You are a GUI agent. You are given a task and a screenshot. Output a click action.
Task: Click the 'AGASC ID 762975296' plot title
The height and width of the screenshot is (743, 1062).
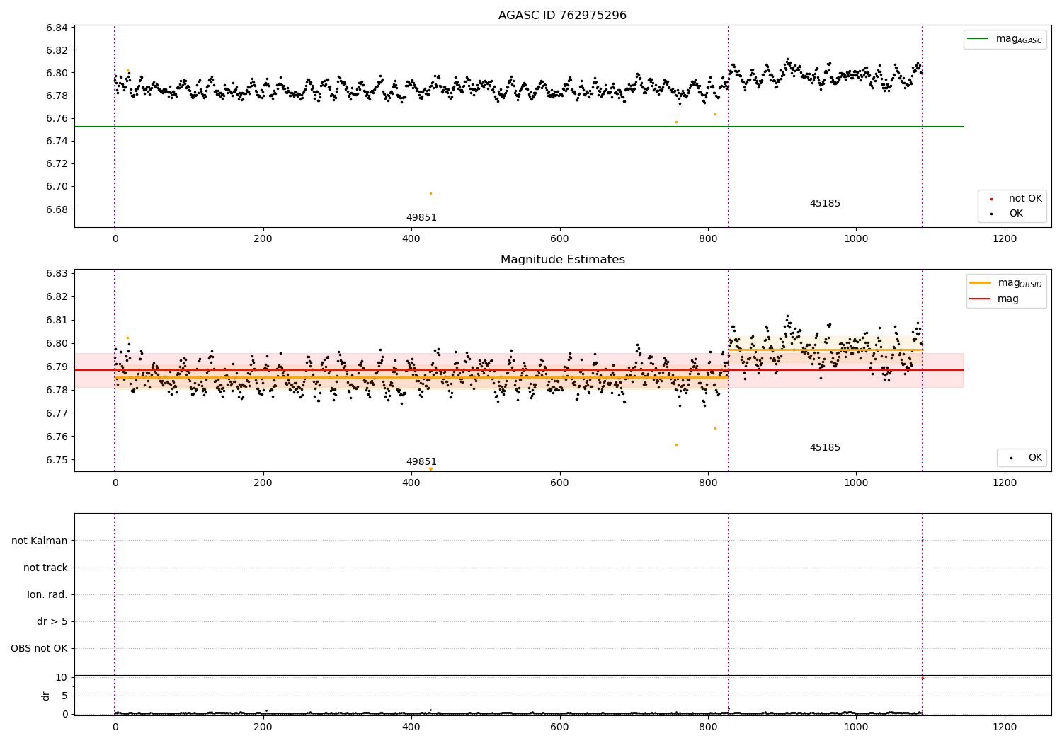click(x=562, y=16)
